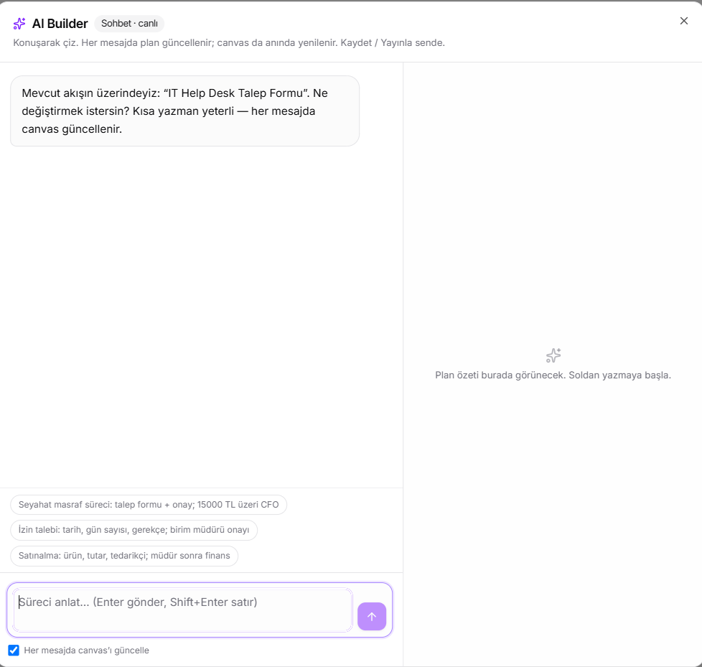Screen dimensions: 702x667
Task: Click the blank area atop the plan panel
Action: point(553,179)
